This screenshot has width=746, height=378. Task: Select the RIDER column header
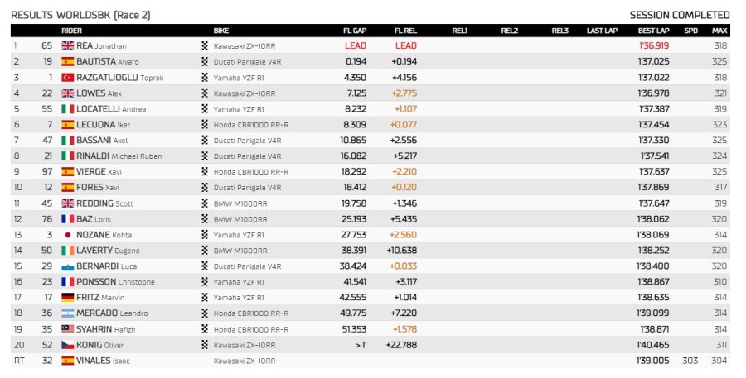click(x=71, y=31)
